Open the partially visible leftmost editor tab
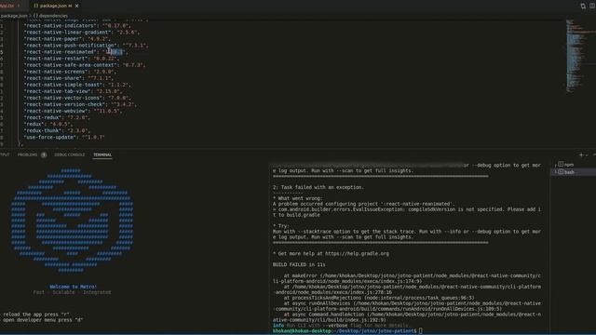The height and width of the screenshot is (335, 596). (x=9, y=6)
